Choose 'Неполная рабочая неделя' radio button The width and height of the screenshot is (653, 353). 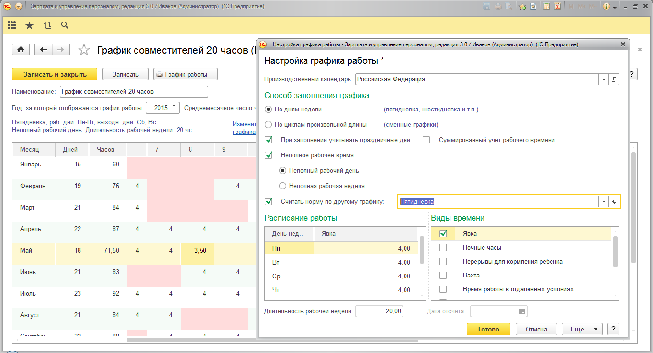[283, 186]
